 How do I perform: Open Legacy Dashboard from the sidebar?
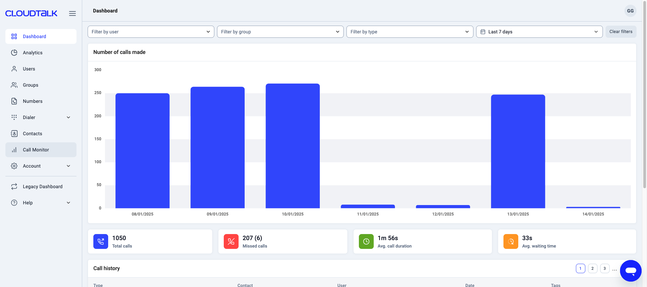click(x=41, y=186)
